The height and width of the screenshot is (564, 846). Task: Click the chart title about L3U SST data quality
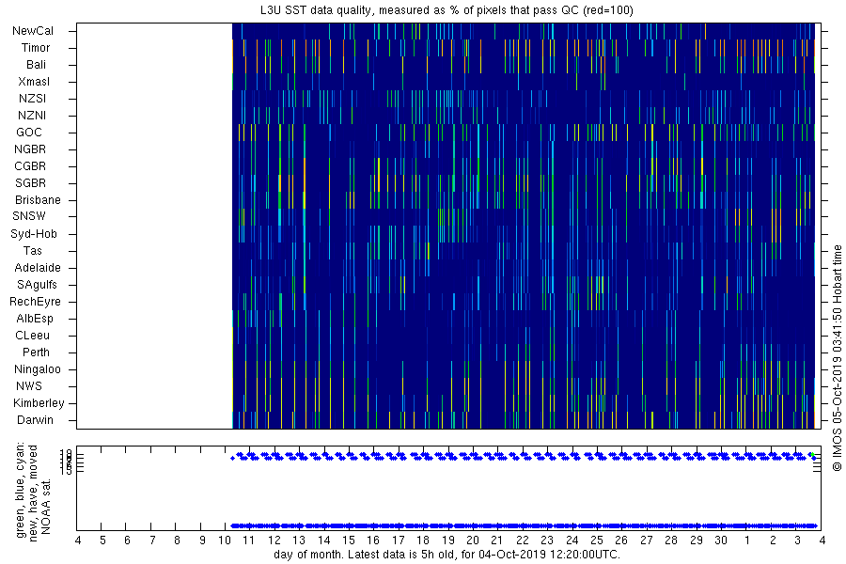pos(446,10)
